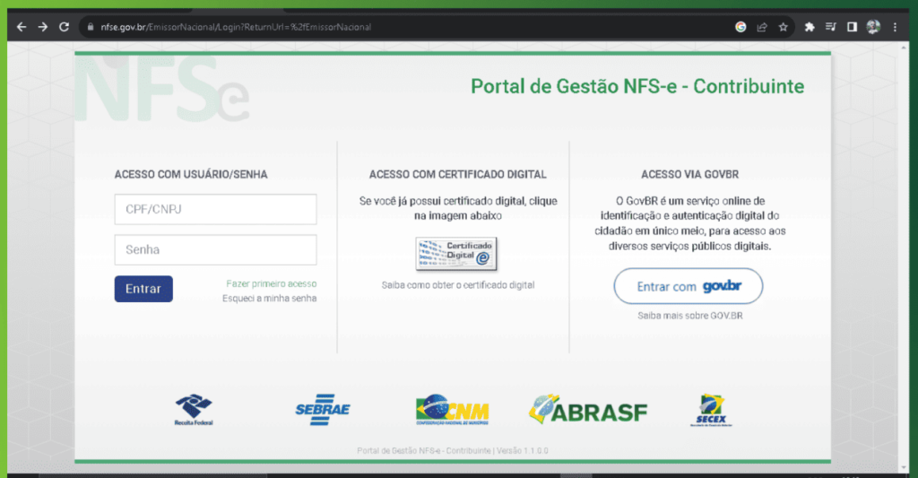Click the Google icon in address bar
This screenshot has width=918, height=478.
[x=740, y=27]
